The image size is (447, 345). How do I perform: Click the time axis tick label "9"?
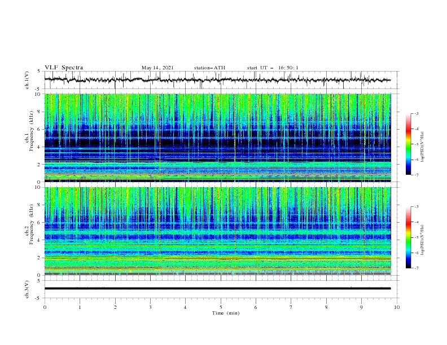[361, 307]
